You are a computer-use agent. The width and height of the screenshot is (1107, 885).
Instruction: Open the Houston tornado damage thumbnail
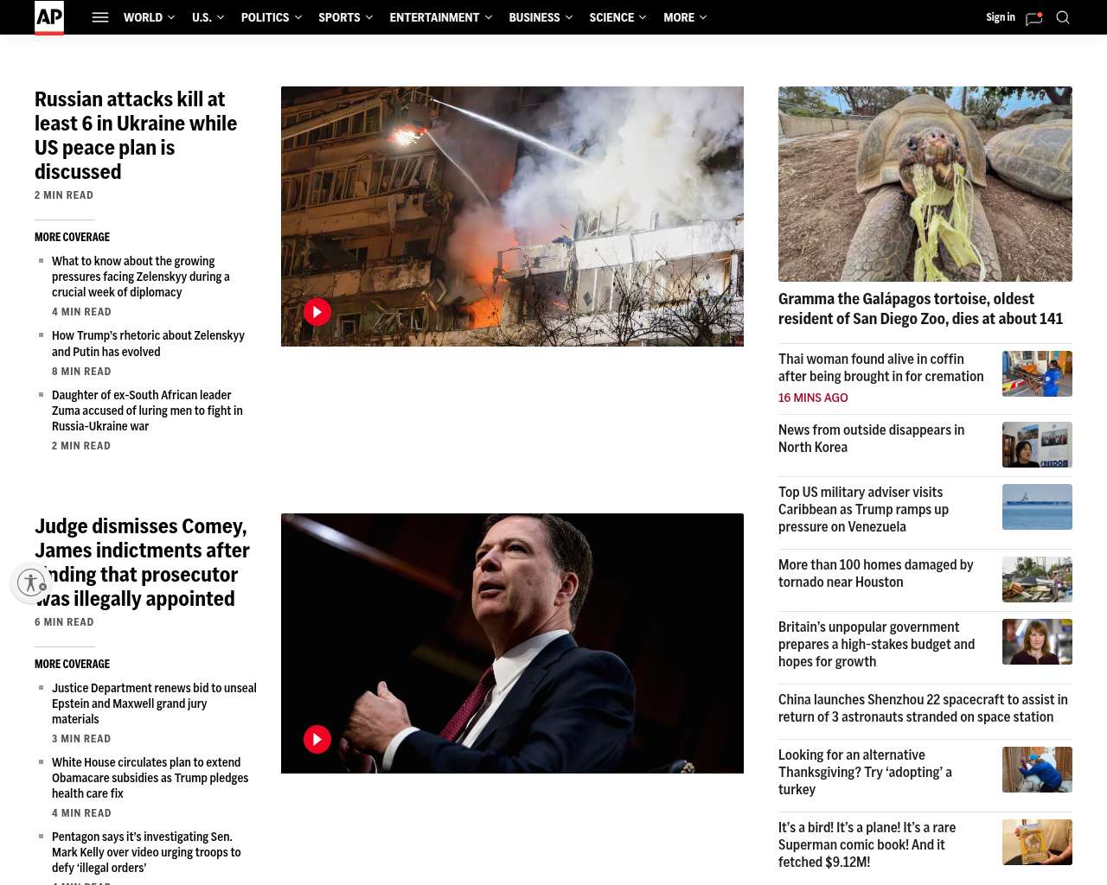pyautogui.click(x=1037, y=579)
